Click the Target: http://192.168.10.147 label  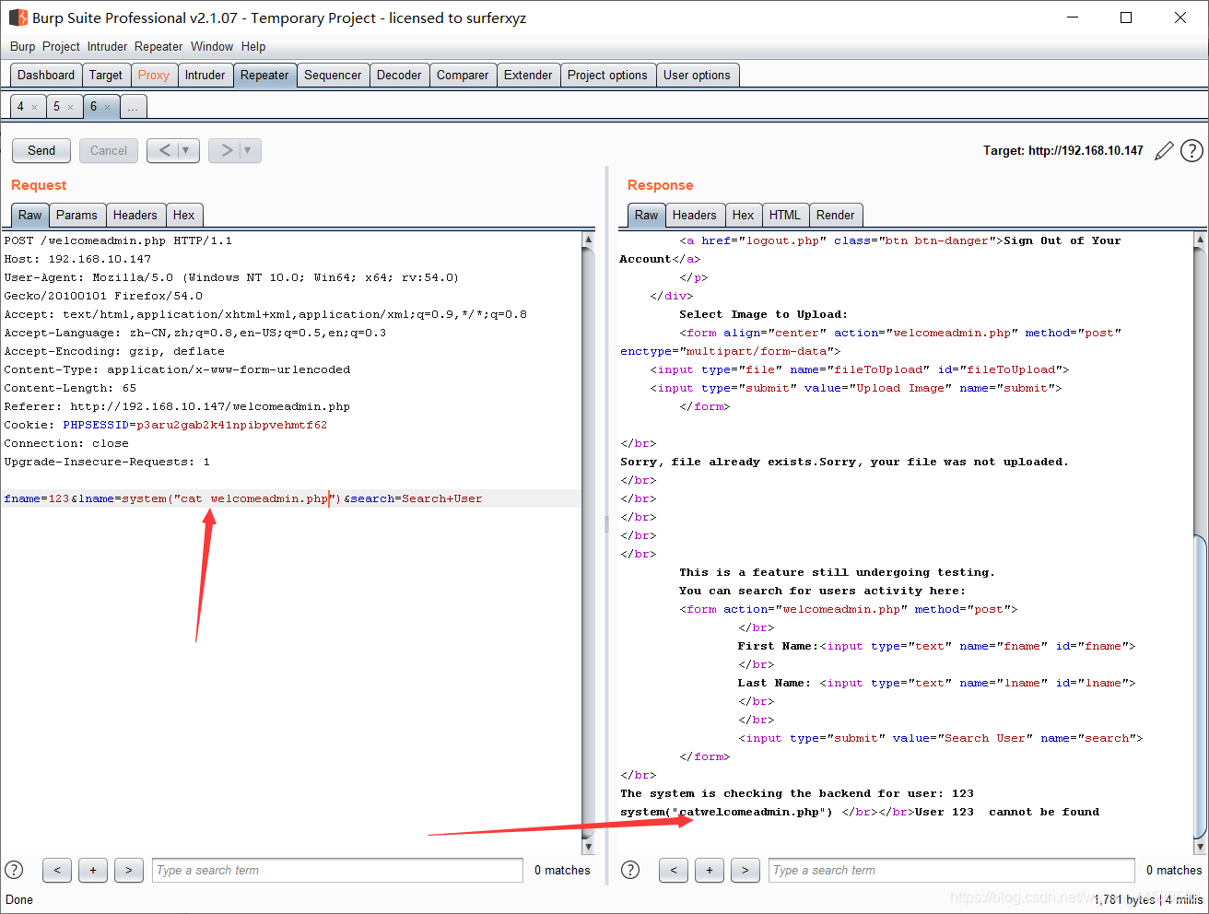click(x=1063, y=150)
